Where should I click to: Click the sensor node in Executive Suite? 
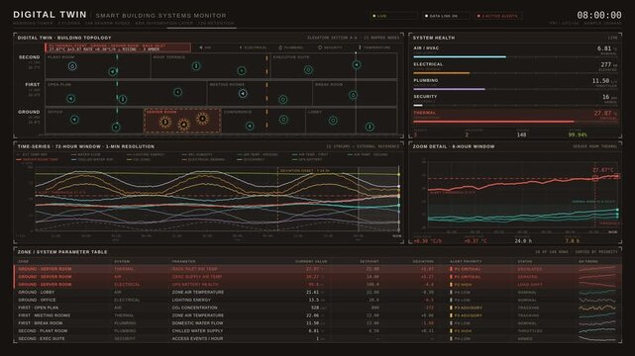point(308,70)
